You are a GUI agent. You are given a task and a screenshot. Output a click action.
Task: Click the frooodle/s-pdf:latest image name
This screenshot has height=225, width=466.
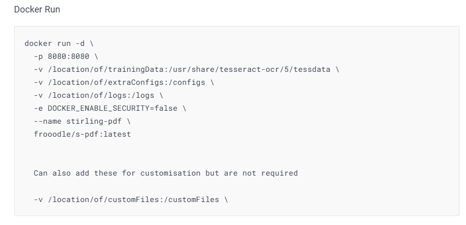82,134
